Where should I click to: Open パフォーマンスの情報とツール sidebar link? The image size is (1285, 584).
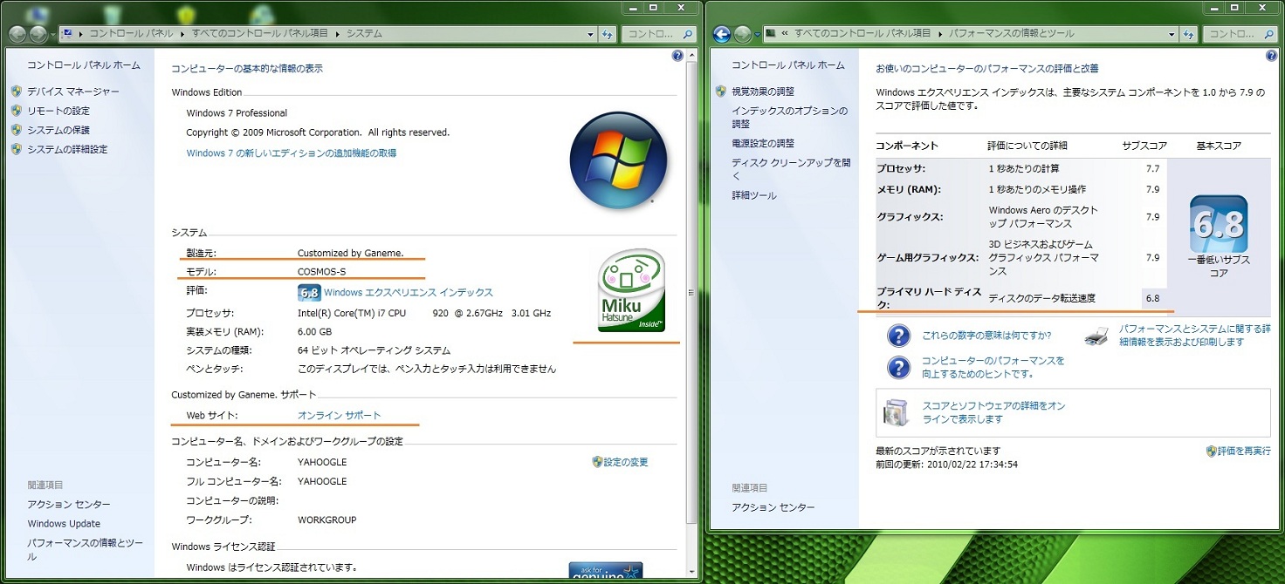85,548
